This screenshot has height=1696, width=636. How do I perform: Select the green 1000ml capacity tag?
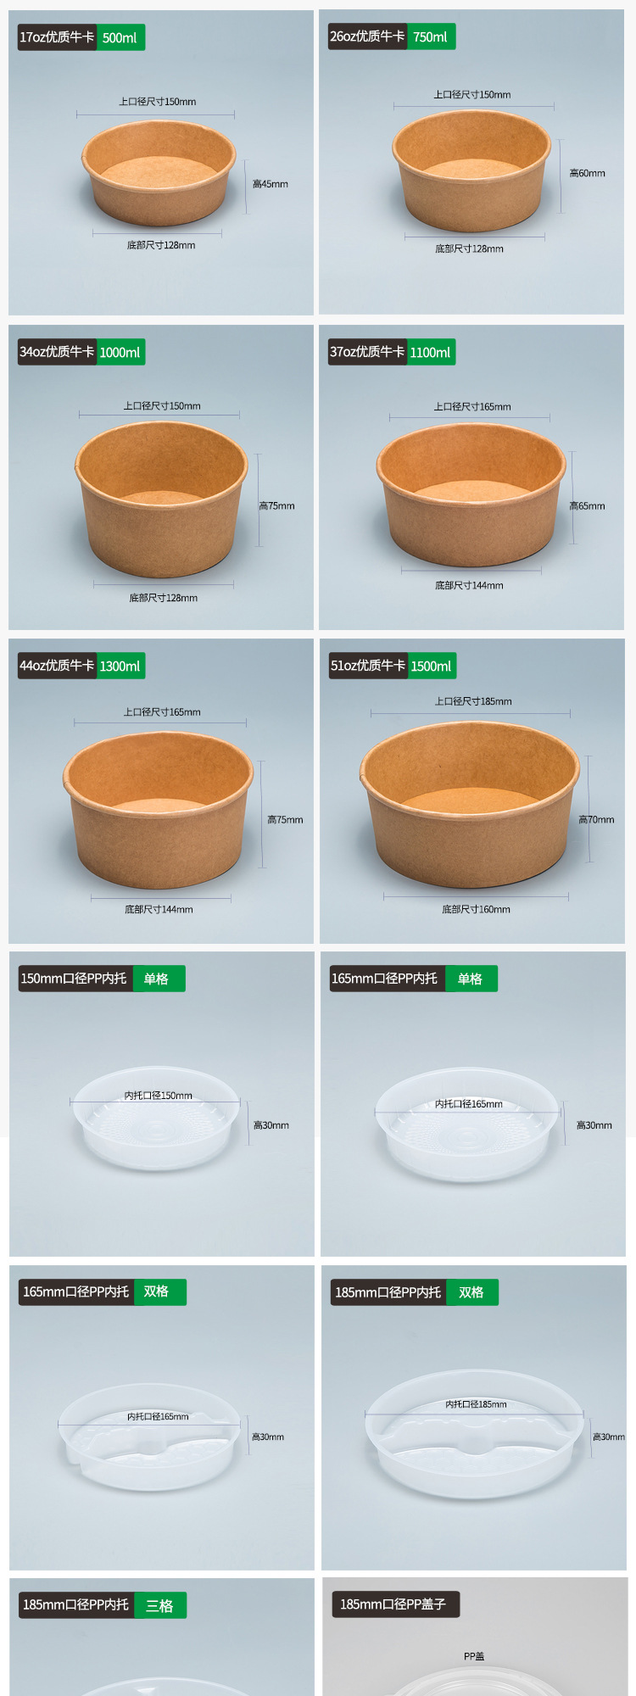[x=120, y=352]
